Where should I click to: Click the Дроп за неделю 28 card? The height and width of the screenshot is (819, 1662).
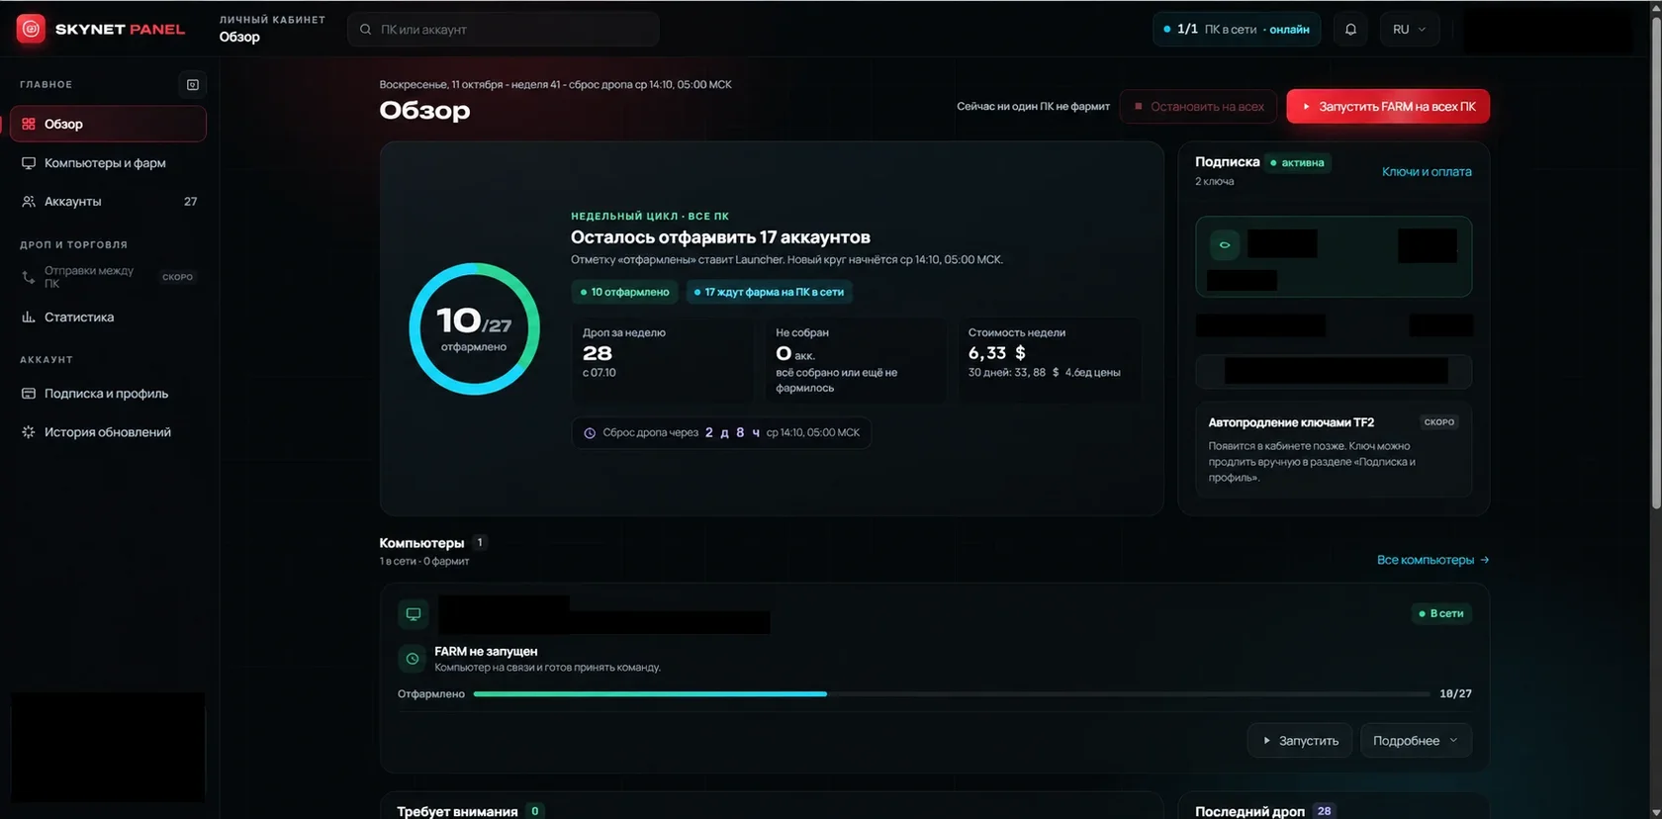[662, 360]
